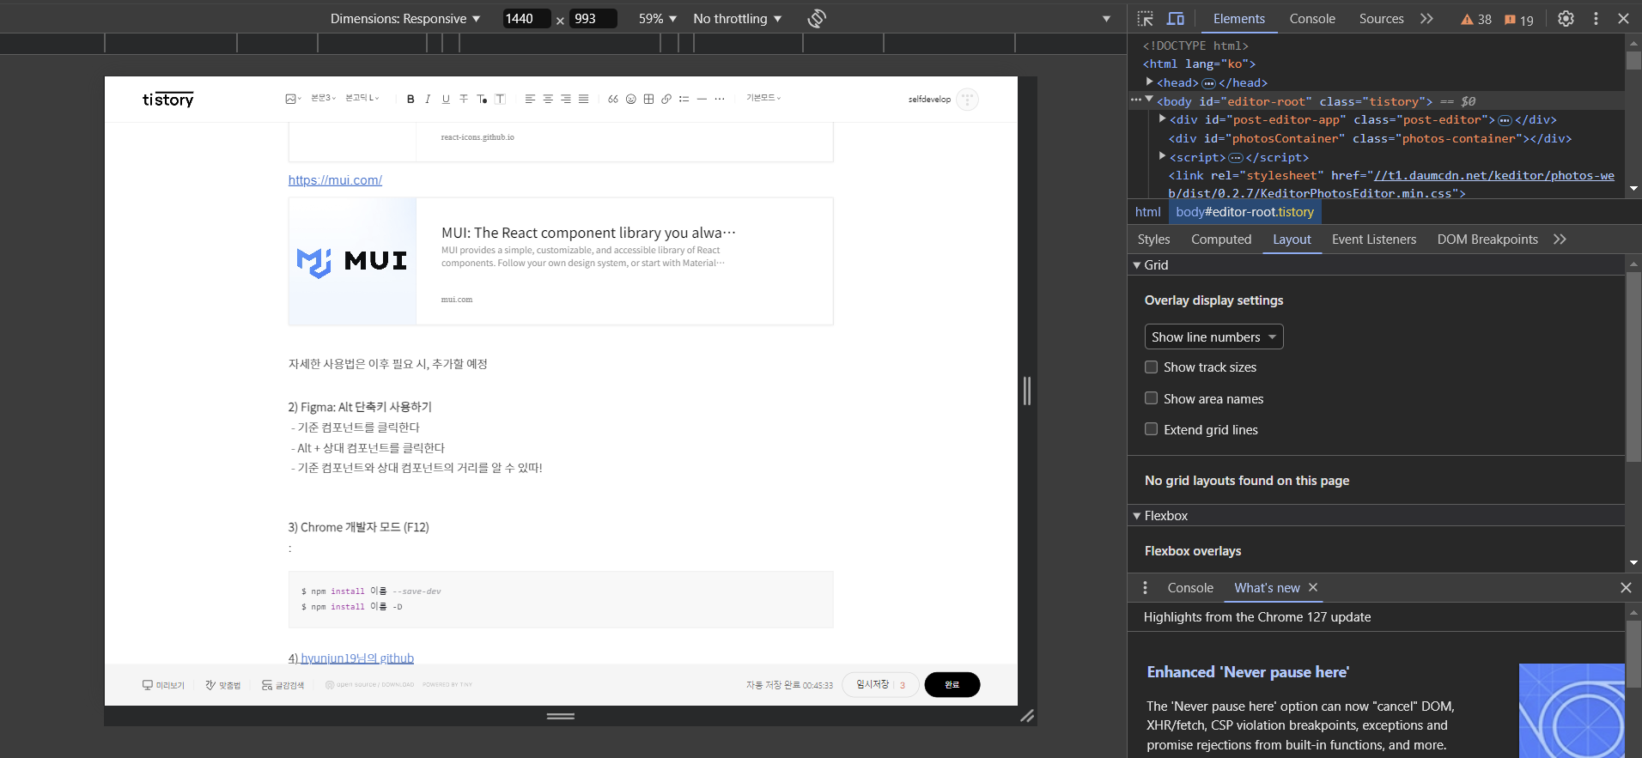Image resolution: width=1642 pixels, height=758 pixels.
Task: Toggle bold formatting in Tistory editor
Action: (410, 99)
